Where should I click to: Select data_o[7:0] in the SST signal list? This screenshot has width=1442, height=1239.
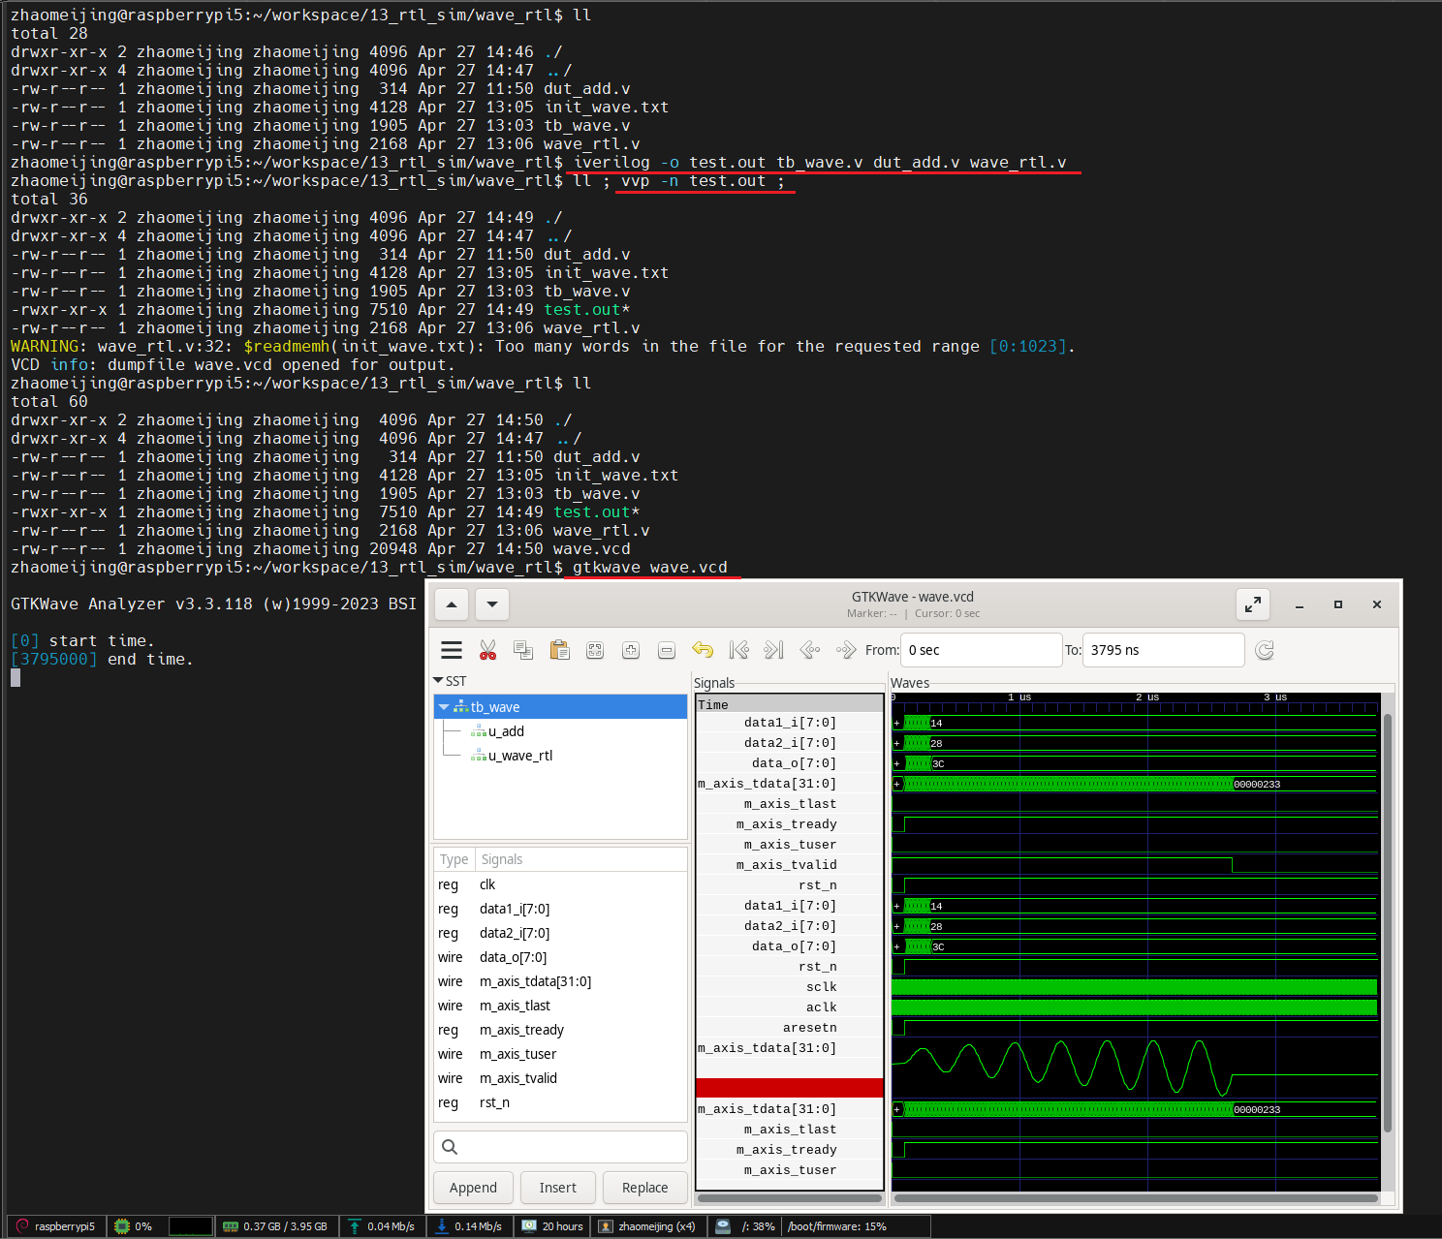560,957
